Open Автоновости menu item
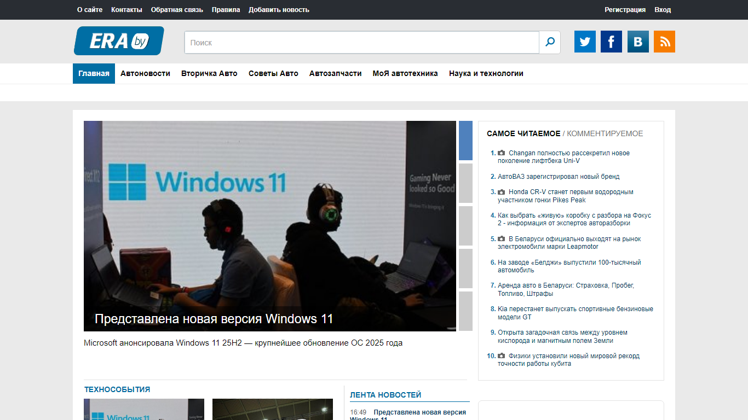The height and width of the screenshot is (420, 748). coord(145,73)
